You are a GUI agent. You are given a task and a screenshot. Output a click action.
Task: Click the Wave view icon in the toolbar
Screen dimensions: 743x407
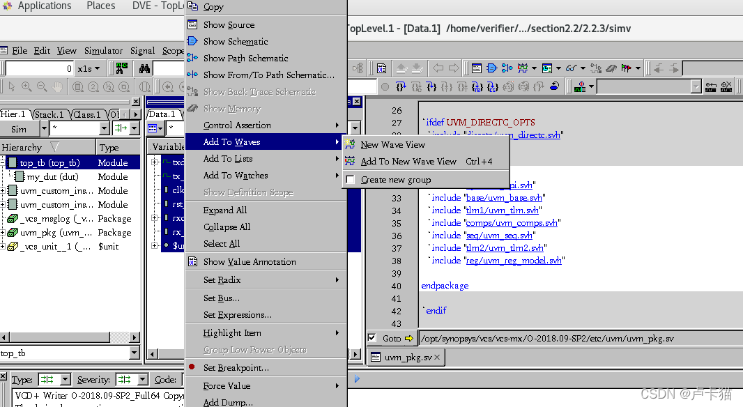click(523, 68)
